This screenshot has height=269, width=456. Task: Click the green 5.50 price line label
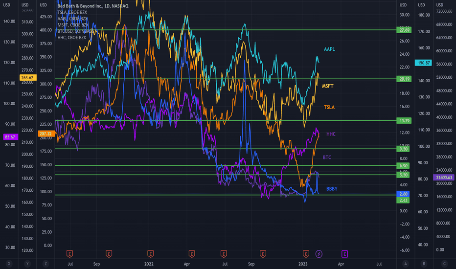tap(403, 175)
